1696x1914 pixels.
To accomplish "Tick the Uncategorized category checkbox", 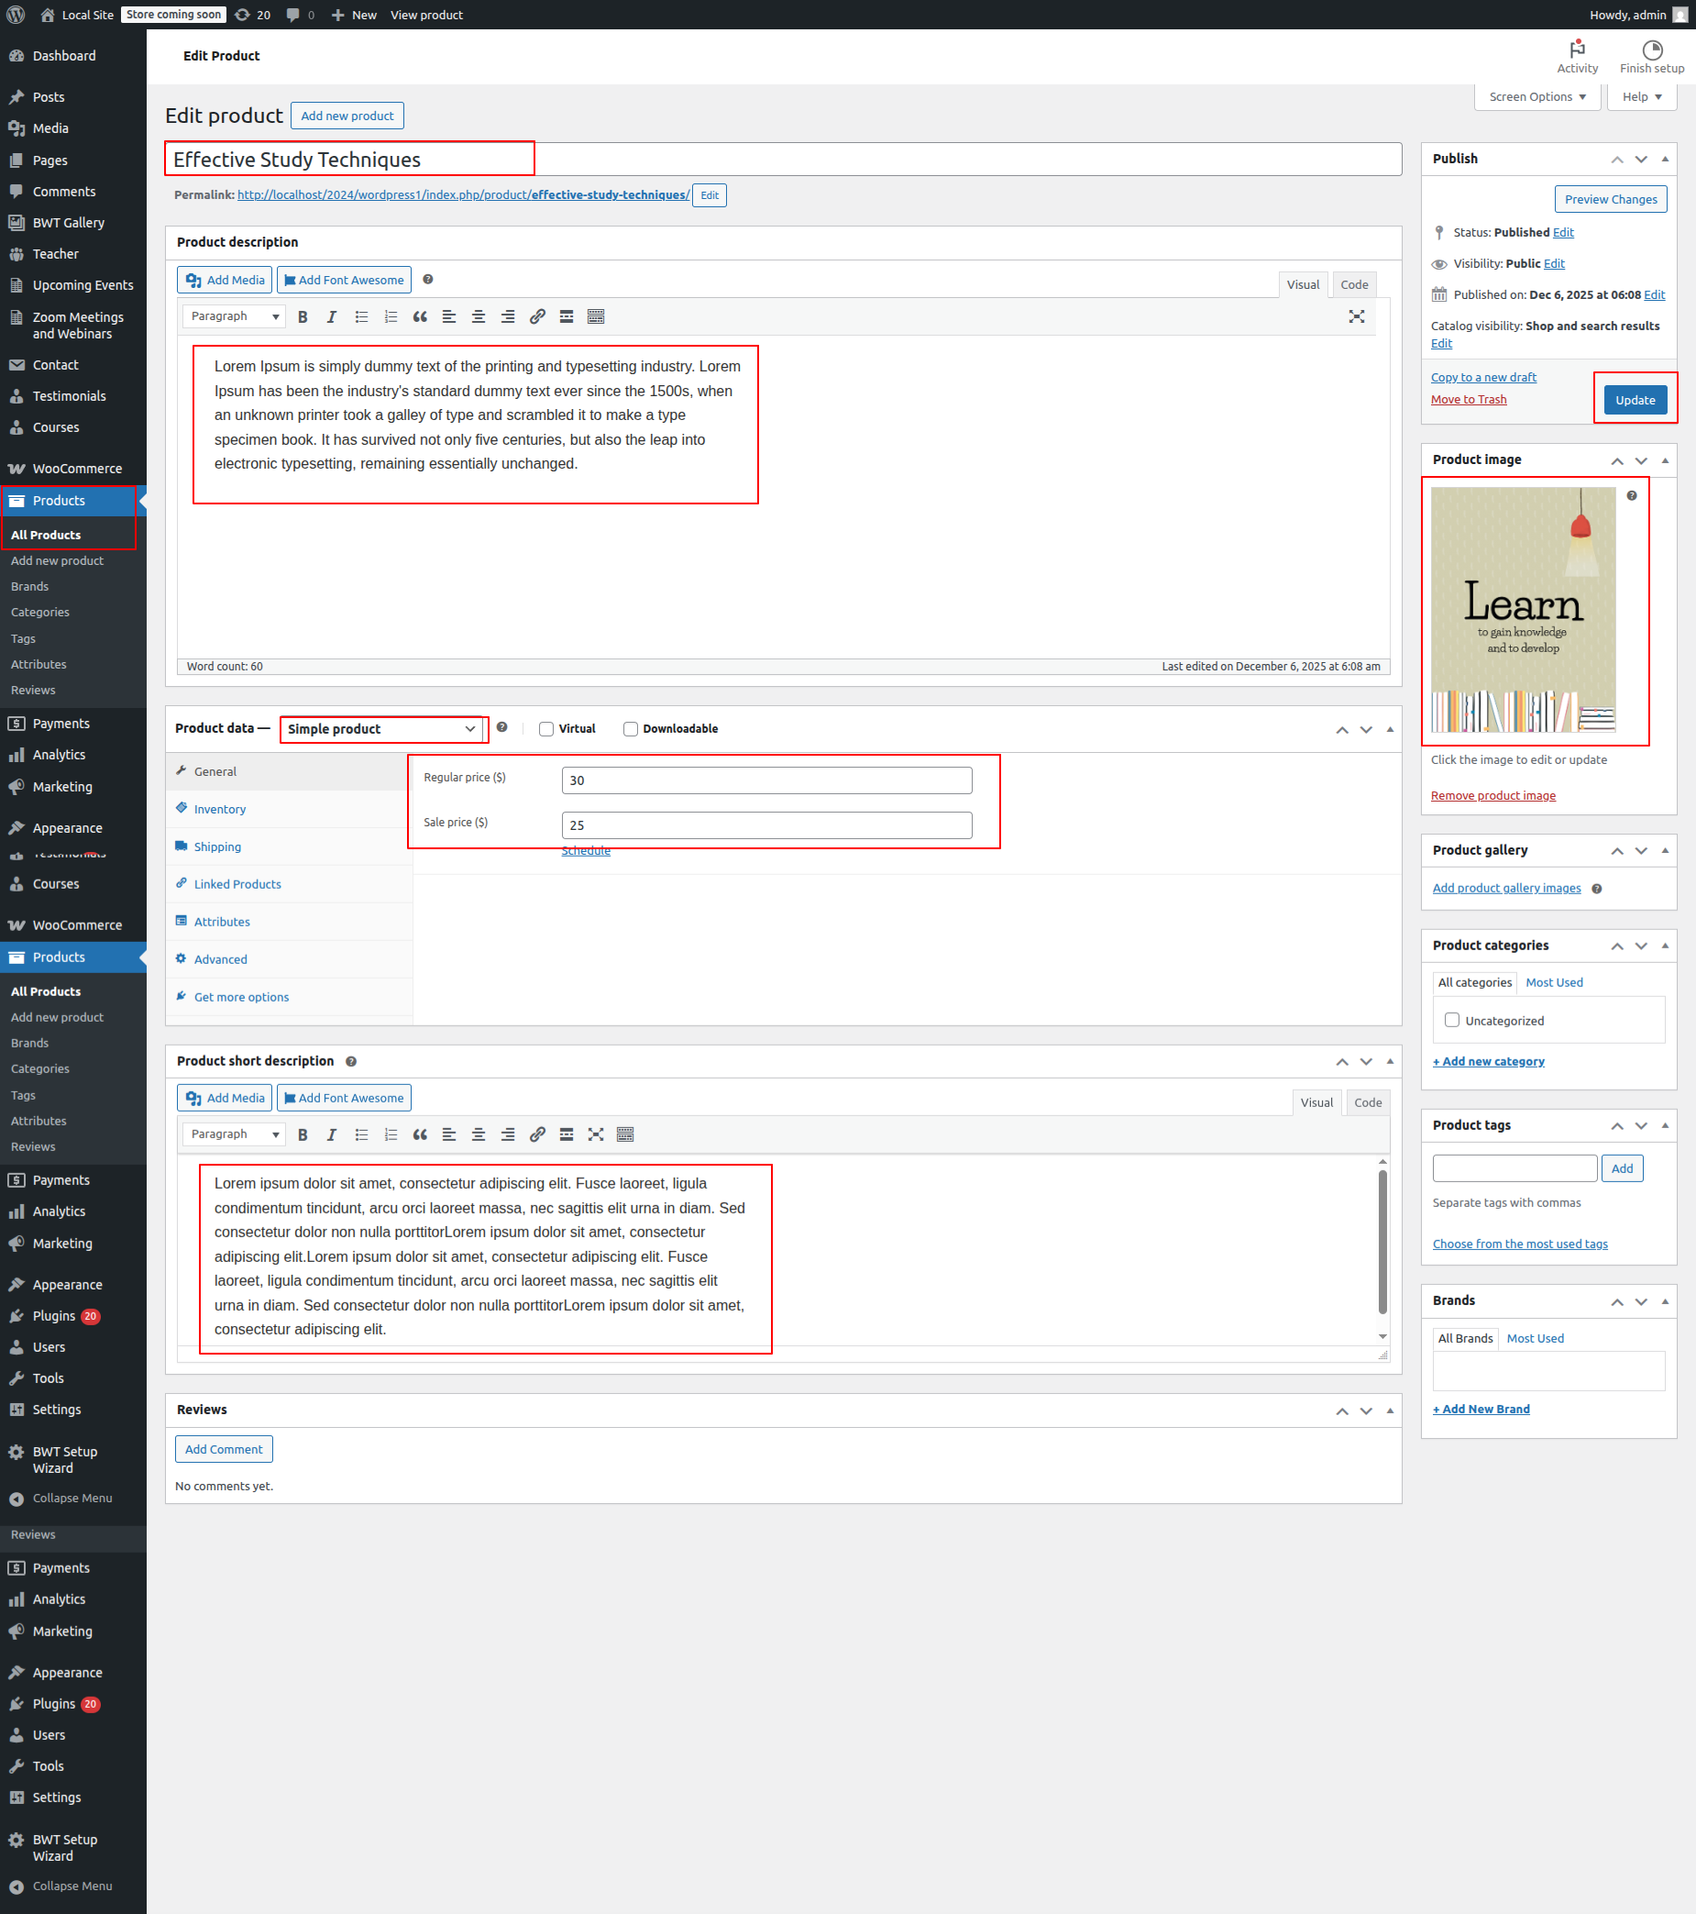I will 1452,1020.
